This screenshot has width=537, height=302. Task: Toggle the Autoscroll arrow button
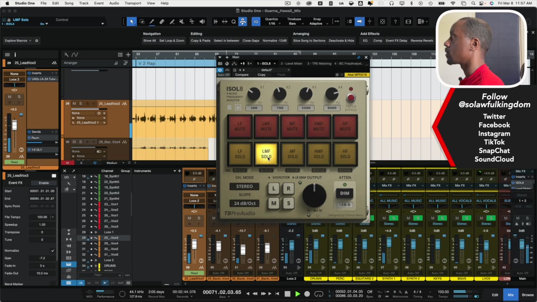point(360,21)
